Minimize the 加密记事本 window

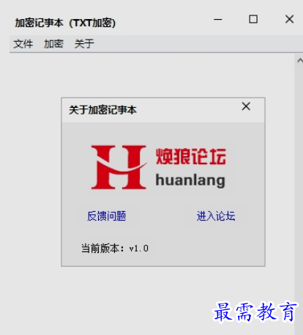pyautogui.click(x=218, y=19)
